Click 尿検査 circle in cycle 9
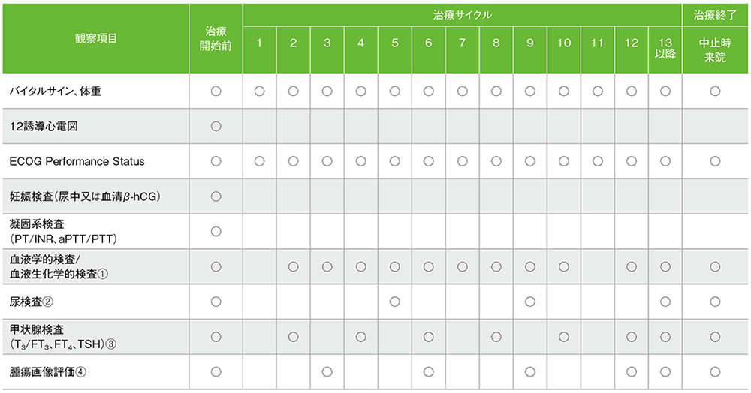The image size is (751, 393). click(x=529, y=301)
